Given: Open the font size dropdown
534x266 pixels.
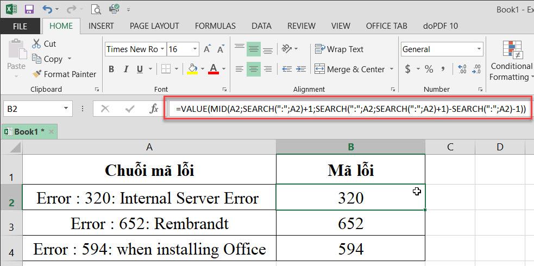Looking at the screenshot, I should [x=195, y=49].
